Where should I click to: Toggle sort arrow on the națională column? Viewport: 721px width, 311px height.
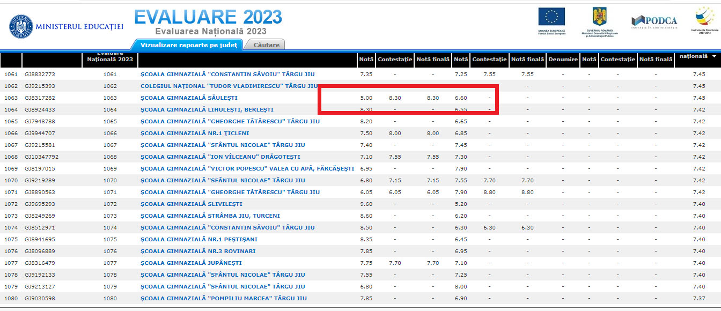tap(714, 56)
